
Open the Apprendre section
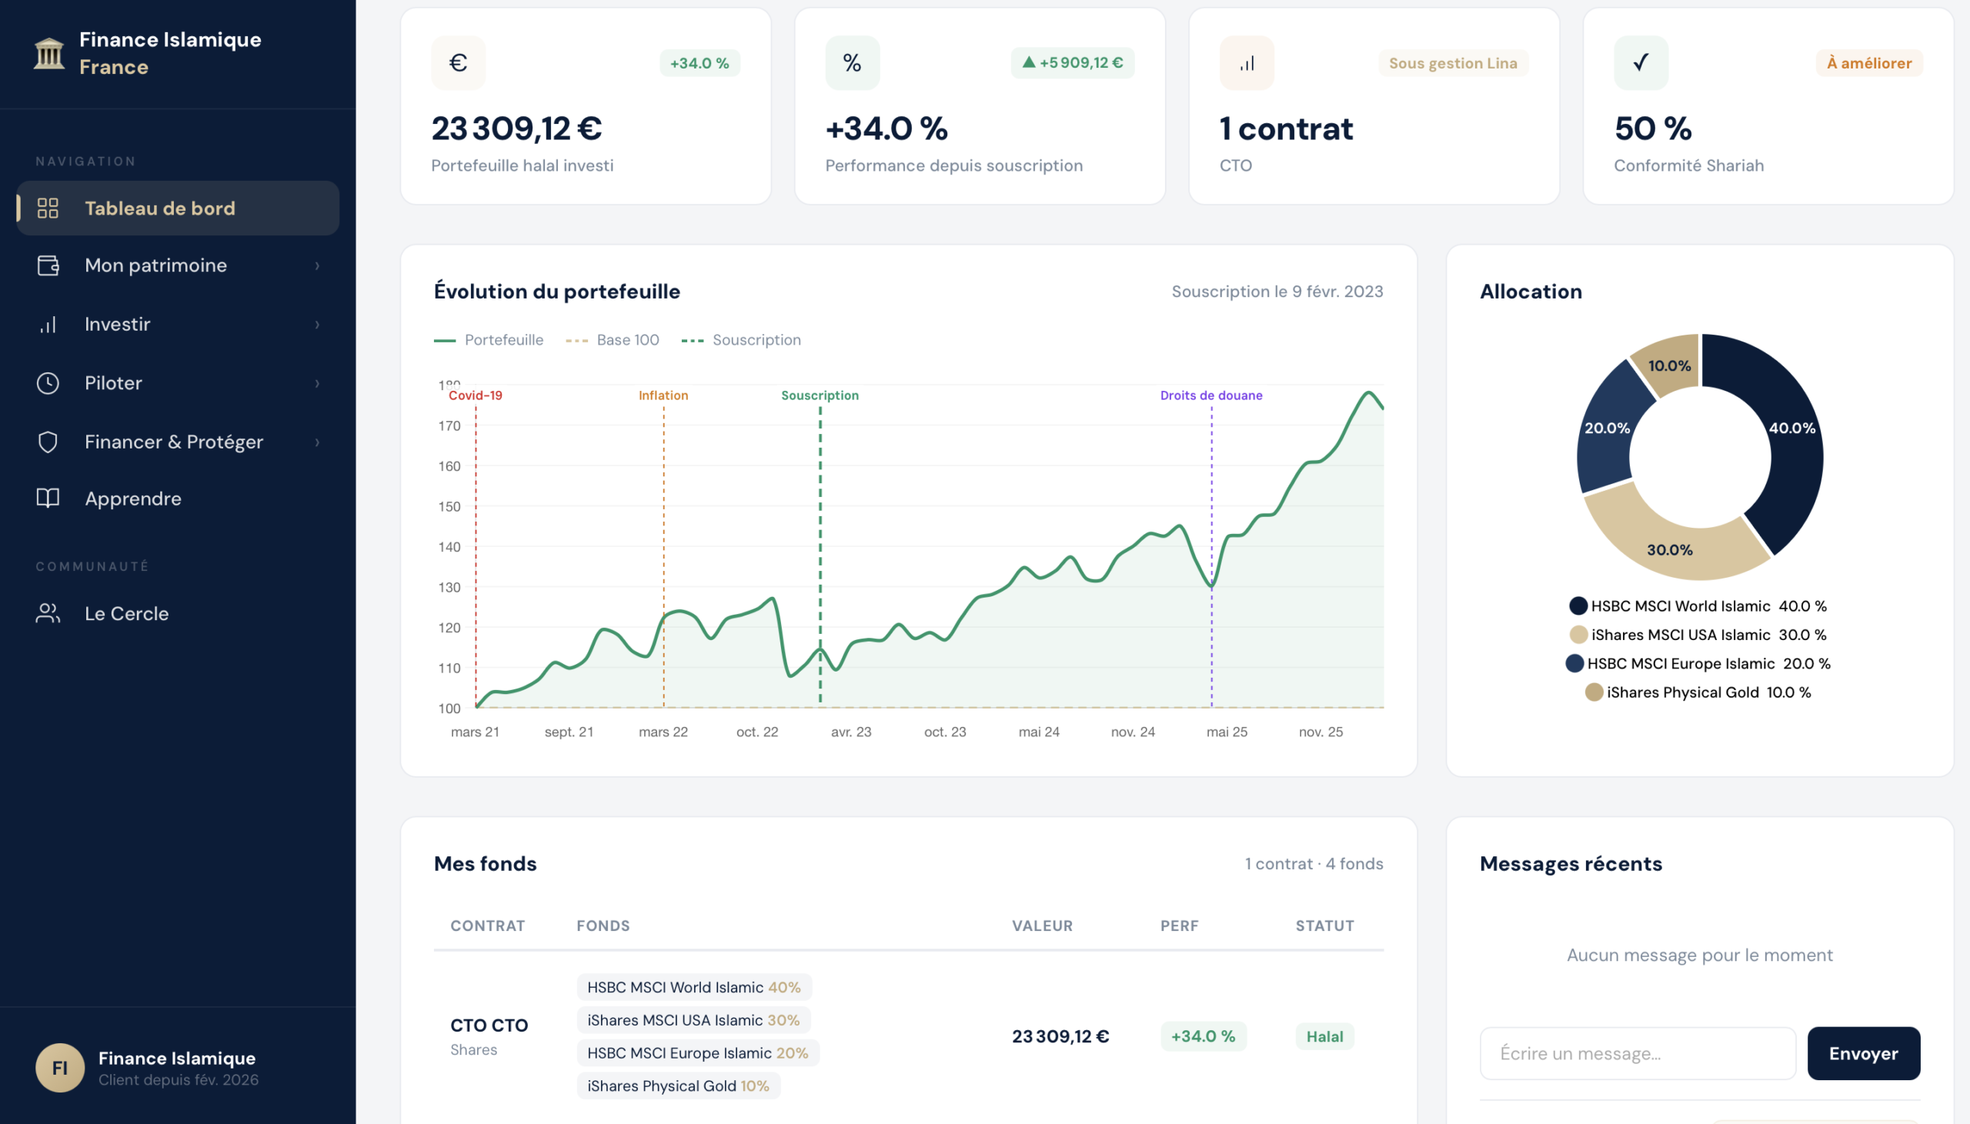(x=178, y=498)
